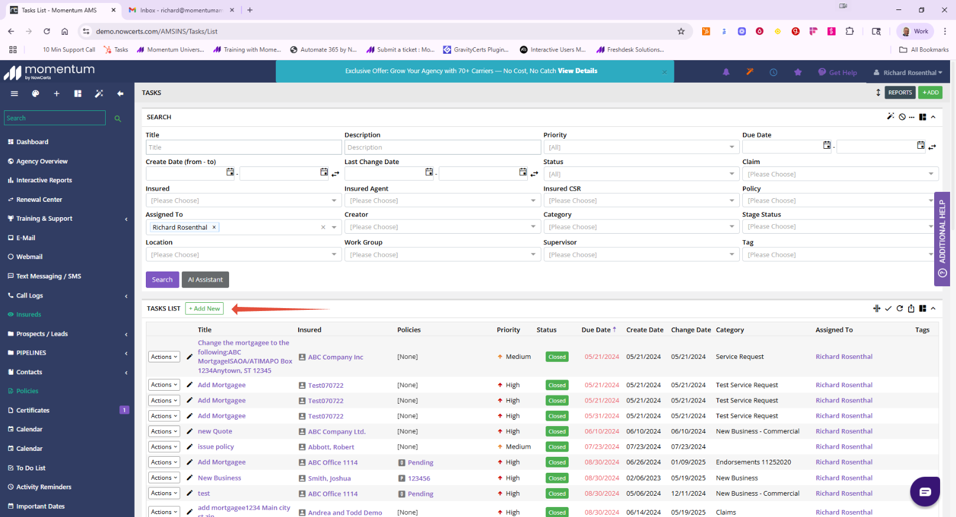Reload the browser page
956x517 pixels.
[x=47, y=31]
